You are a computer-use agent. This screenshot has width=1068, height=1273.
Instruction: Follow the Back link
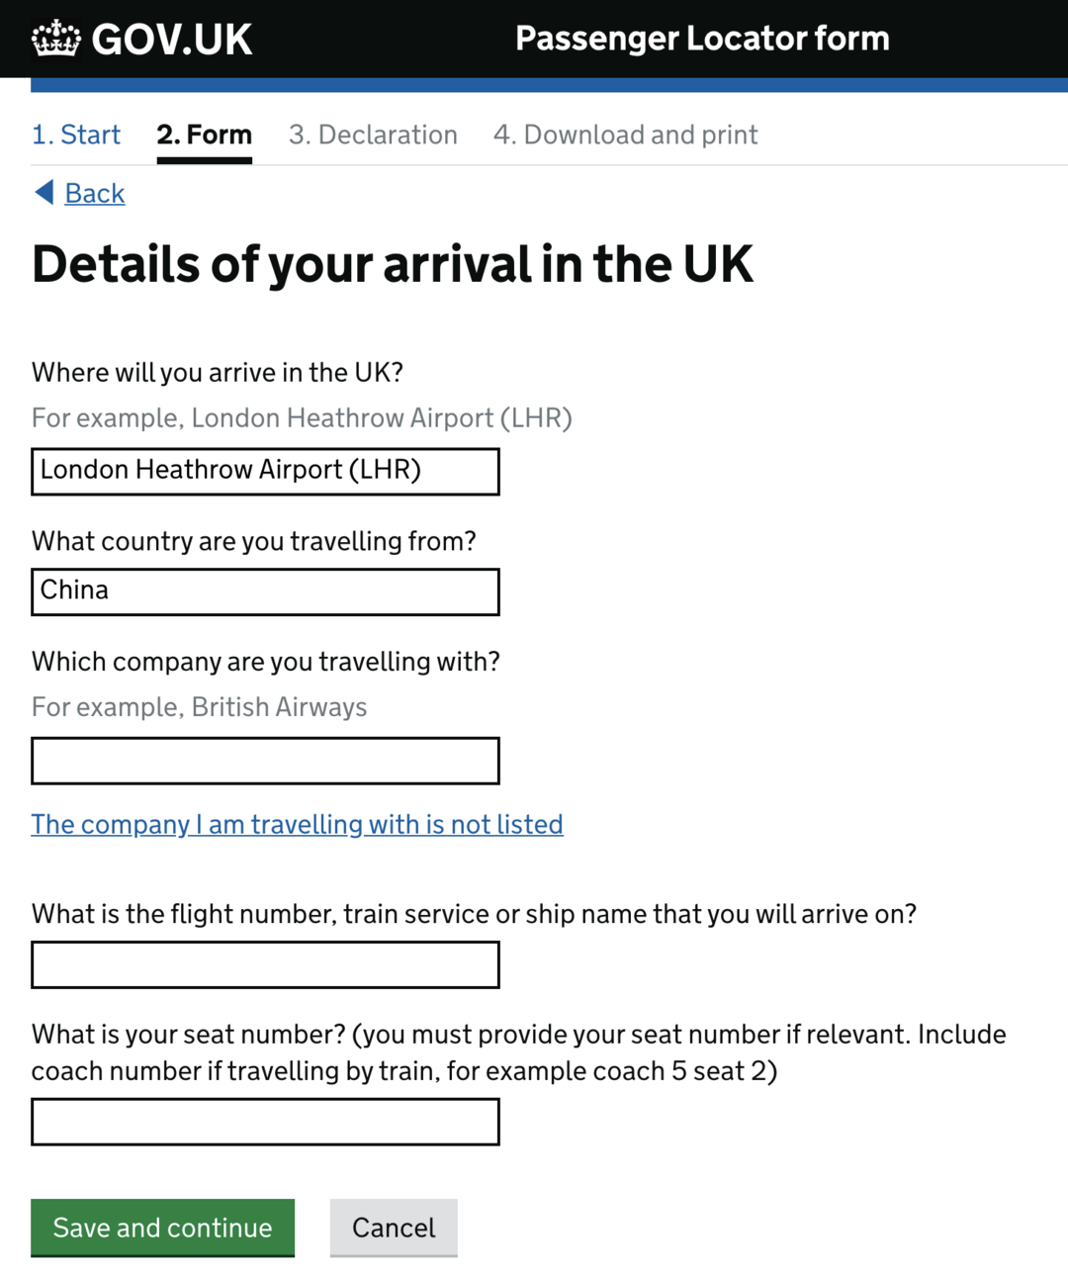click(x=95, y=193)
